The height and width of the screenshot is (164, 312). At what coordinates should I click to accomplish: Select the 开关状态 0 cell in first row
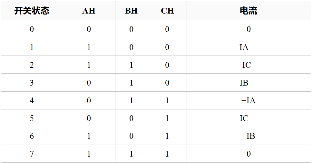(x=32, y=29)
